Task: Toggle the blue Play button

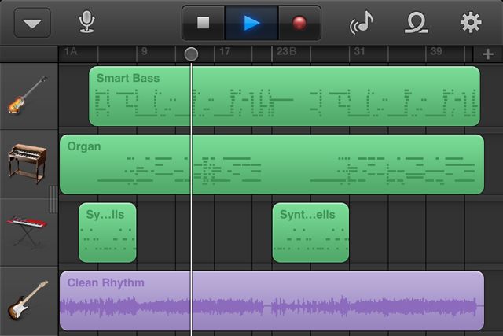Action: [251, 23]
